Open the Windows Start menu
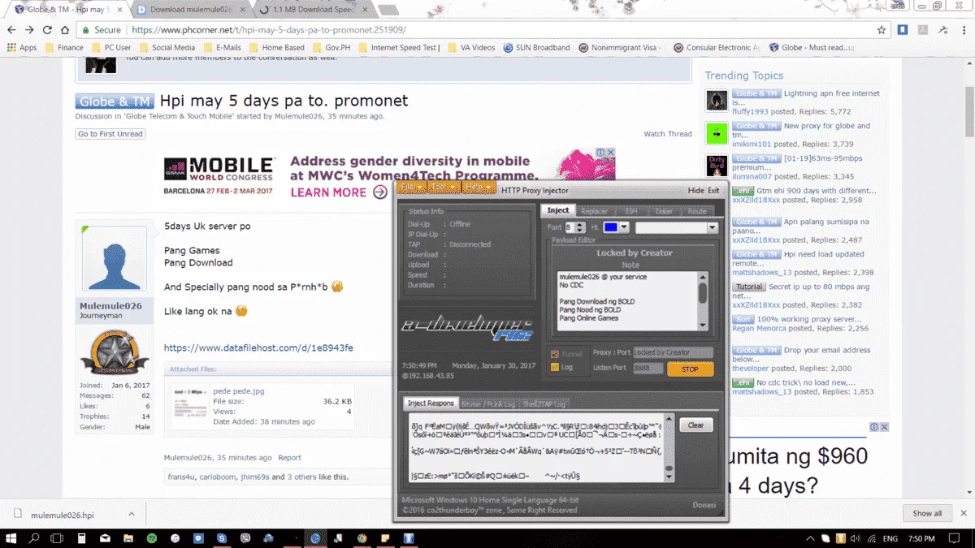The width and height of the screenshot is (975, 548). 11,538
